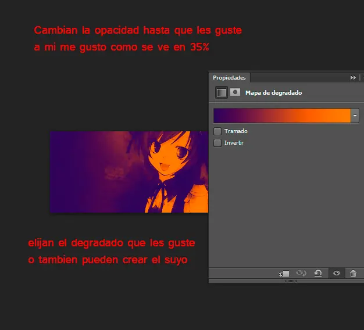Delete the adjustment layer with the trash icon
The width and height of the screenshot is (364, 330).
pyautogui.click(x=353, y=274)
